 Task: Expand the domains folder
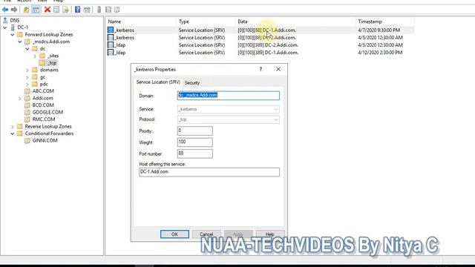pyautogui.click(x=27, y=70)
